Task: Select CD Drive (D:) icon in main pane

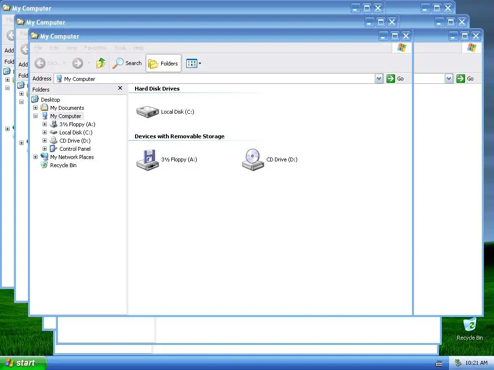Action: point(253,159)
